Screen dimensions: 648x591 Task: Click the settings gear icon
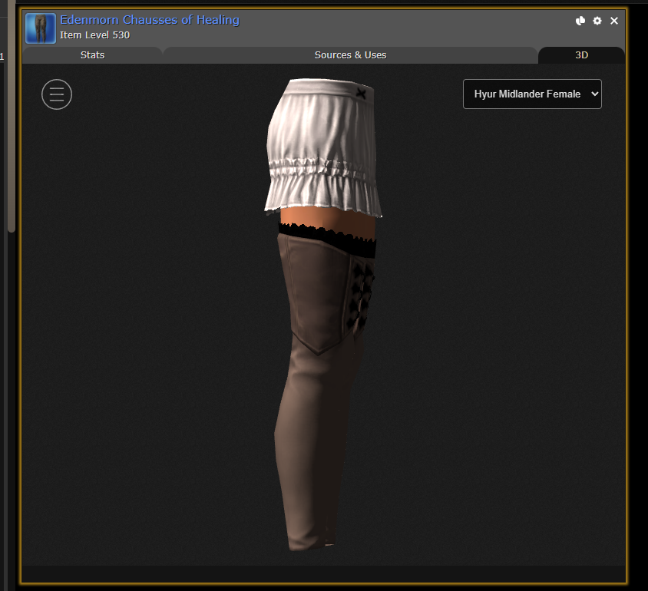click(x=597, y=21)
